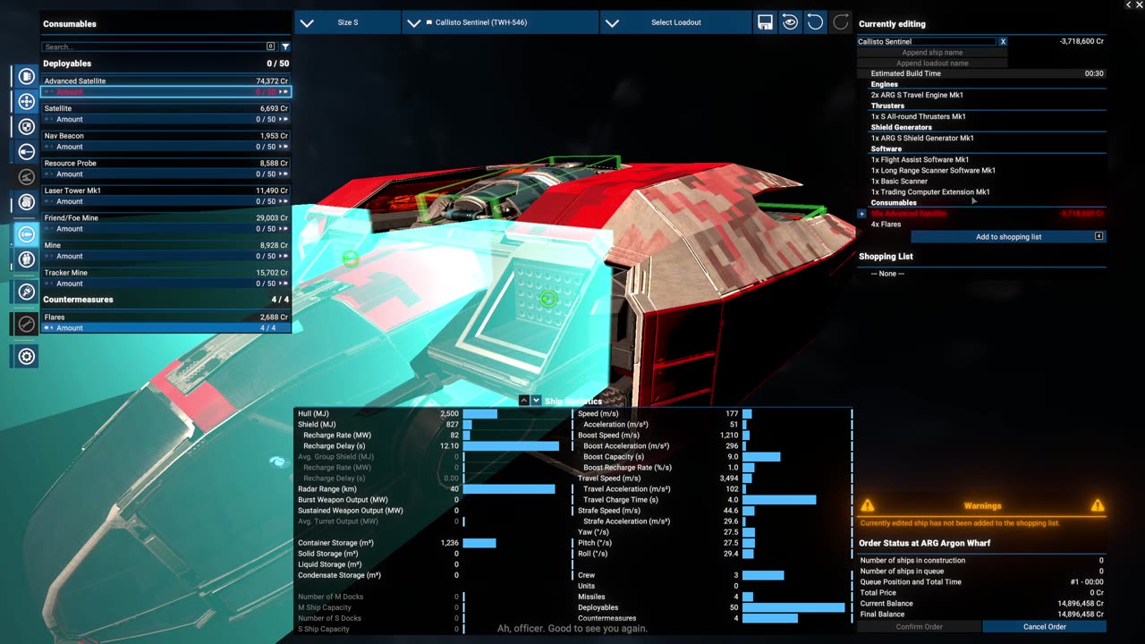Select the Advanced Satellite item row
This screenshot has width=1145, height=644.
[x=165, y=80]
